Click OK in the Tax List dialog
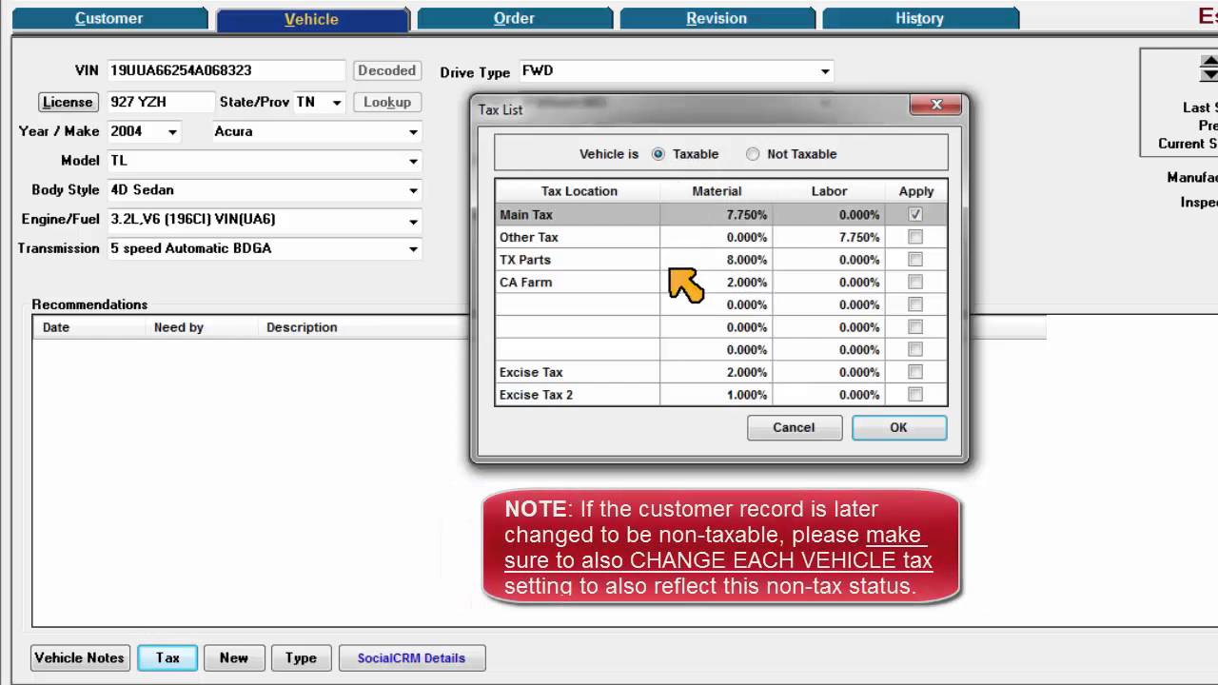 [x=898, y=428]
